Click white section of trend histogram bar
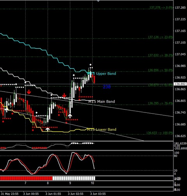 click(x=74, y=178)
